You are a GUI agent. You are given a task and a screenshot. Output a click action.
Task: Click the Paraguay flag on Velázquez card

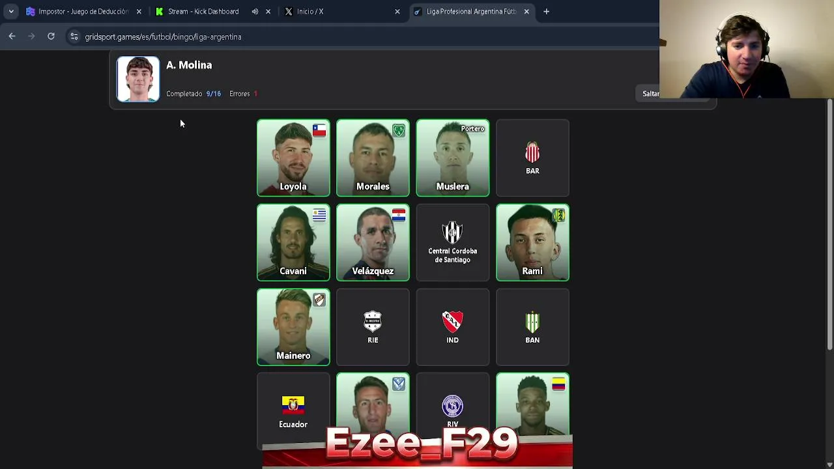399,215
